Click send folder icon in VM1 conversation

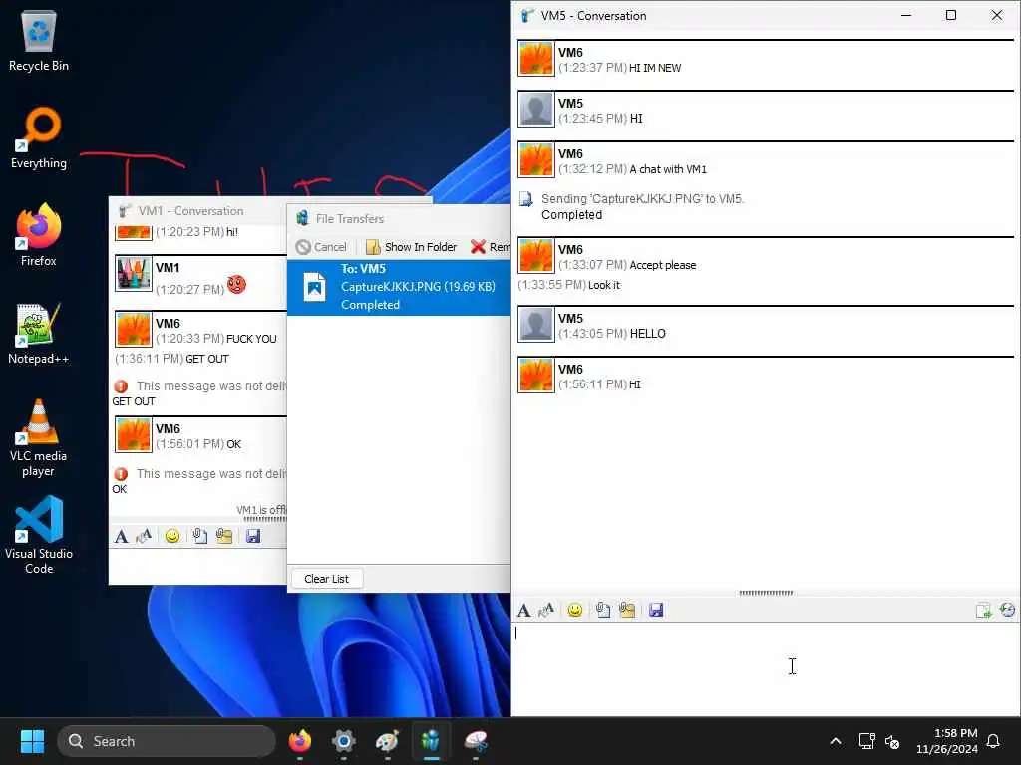pyautogui.click(x=224, y=536)
